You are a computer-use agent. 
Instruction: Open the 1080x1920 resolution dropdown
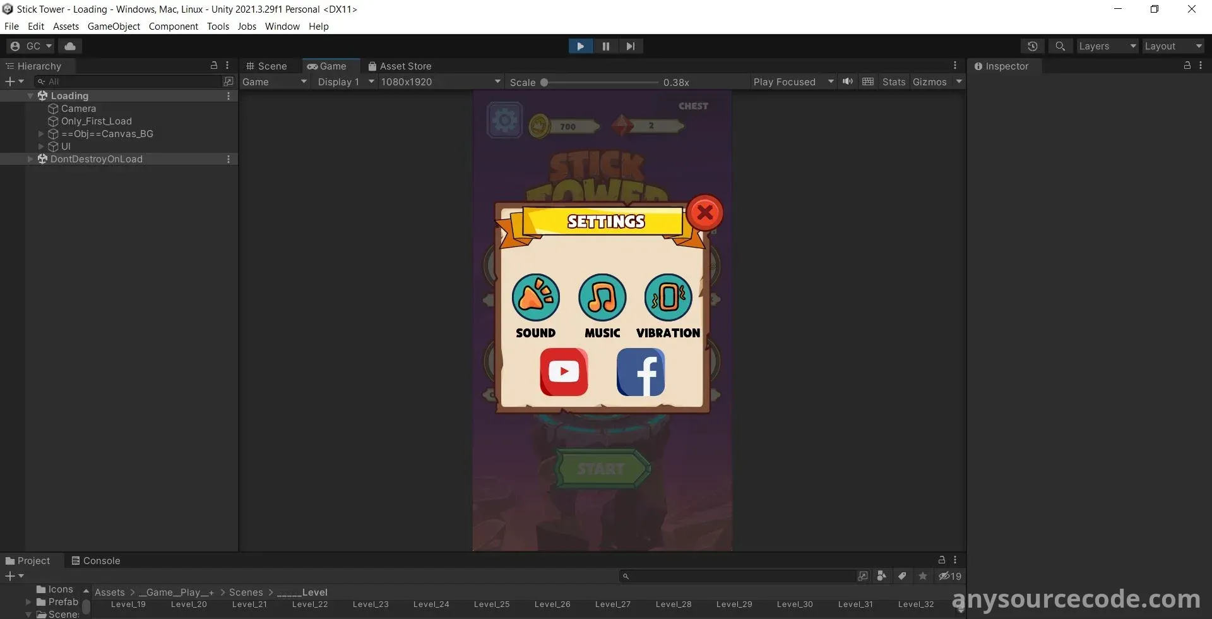[x=440, y=82]
